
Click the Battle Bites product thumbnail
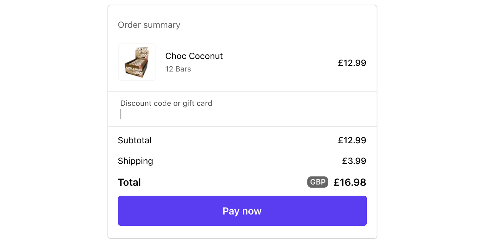click(x=136, y=62)
